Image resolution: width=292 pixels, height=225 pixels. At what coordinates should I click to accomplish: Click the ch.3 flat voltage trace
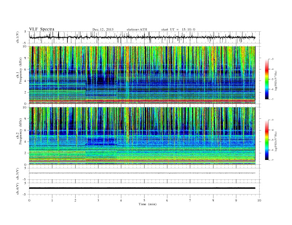142,173
